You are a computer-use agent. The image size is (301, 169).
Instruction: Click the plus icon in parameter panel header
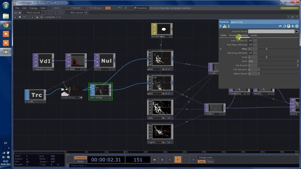pos(293,26)
